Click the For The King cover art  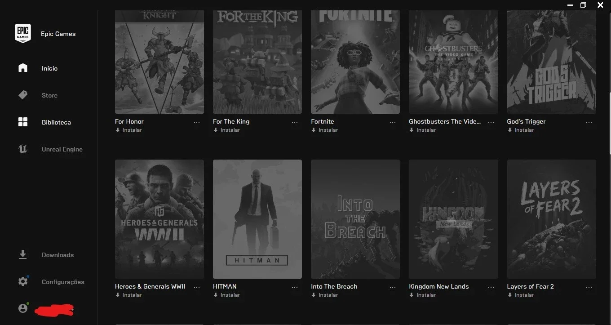tap(257, 62)
